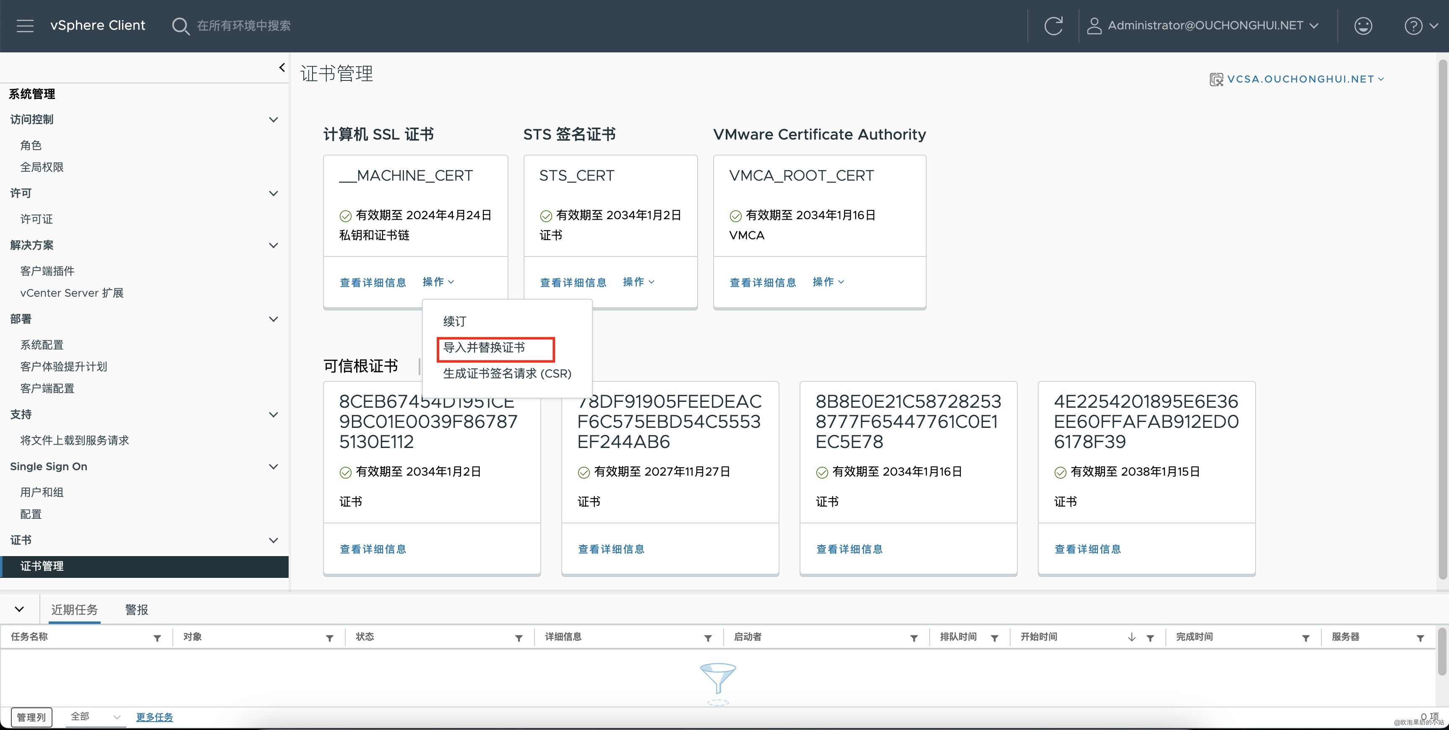This screenshot has height=730, width=1449.
Task: Filter the 启动者 column
Action: click(x=914, y=638)
